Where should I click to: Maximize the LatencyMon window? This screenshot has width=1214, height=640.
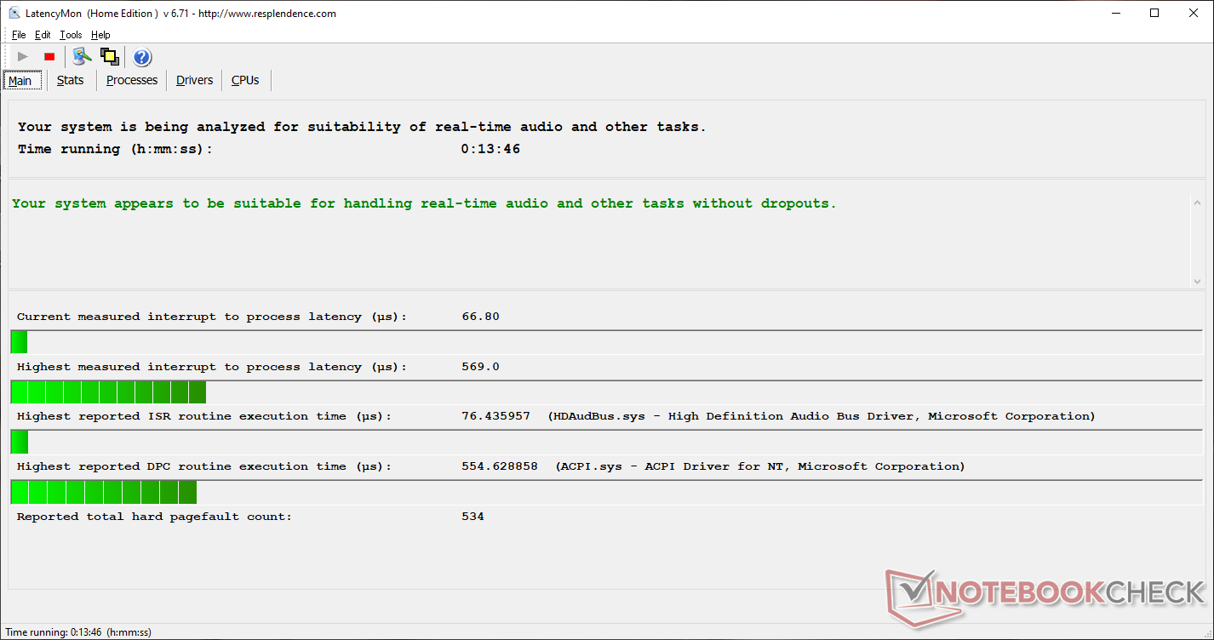click(1154, 13)
